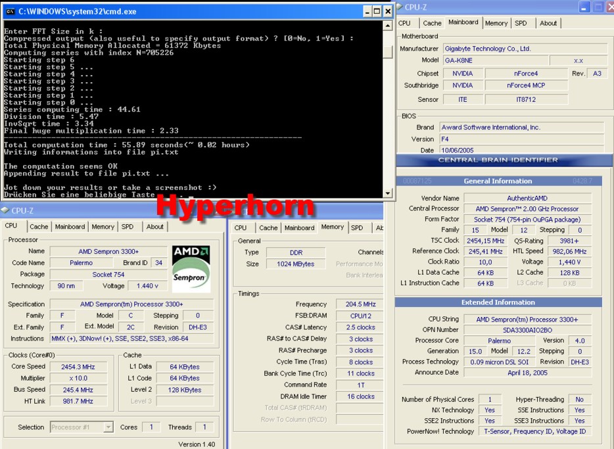
Task: Click the Multiplier x 10.0 value
Action: point(78,378)
